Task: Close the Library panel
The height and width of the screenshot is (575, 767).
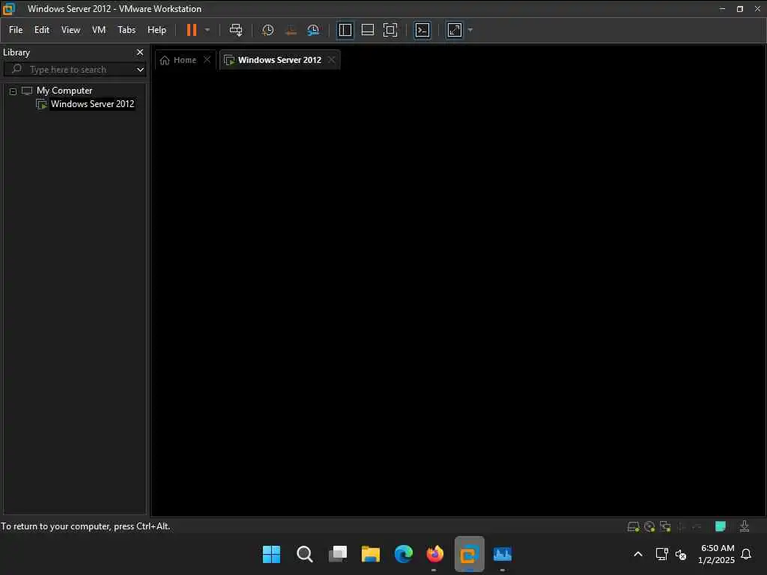Action: point(140,52)
